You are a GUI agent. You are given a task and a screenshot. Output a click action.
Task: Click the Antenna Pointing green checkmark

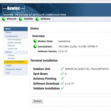(63, 78)
